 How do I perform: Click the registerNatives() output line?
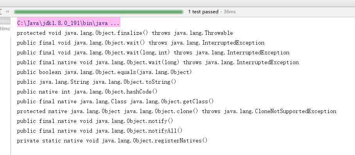pos(112,141)
